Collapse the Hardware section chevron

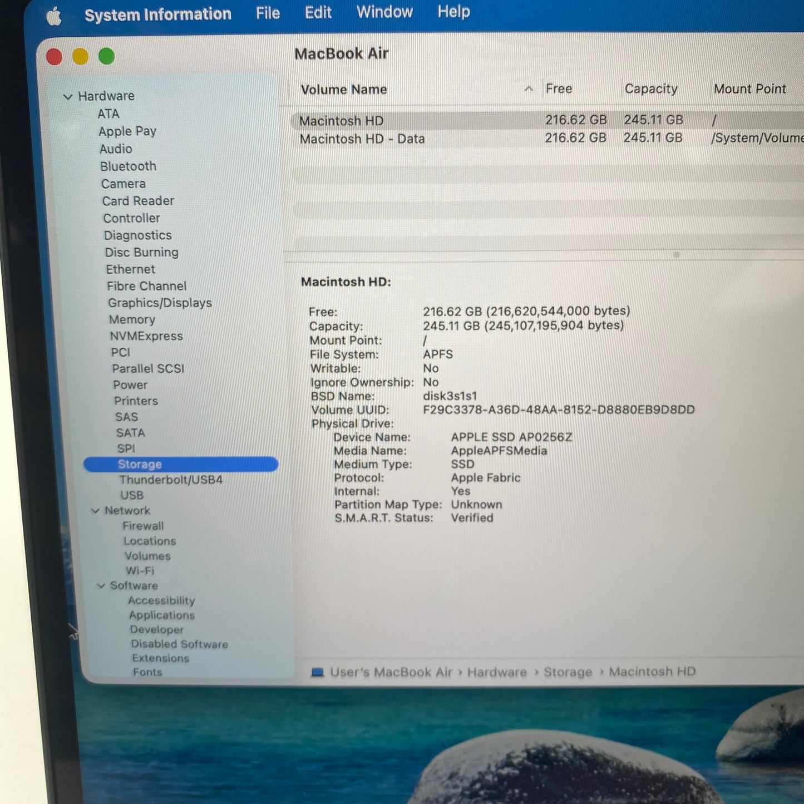click(68, 97)
